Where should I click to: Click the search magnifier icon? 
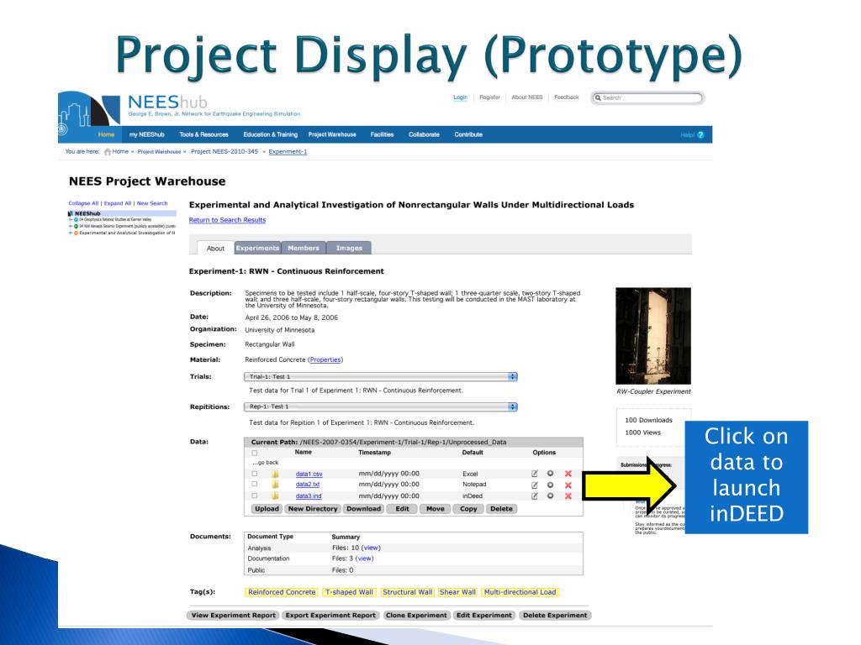(x=598, y=97)
